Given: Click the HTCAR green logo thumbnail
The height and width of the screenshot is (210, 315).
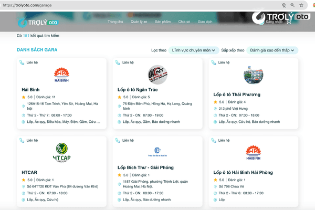Looking at the screenshot, I should [x=61, y=153].
